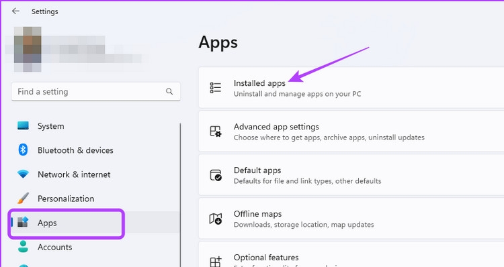
Task: Click the Bluetooth icon in sidebar
Action: coord(23,150)
